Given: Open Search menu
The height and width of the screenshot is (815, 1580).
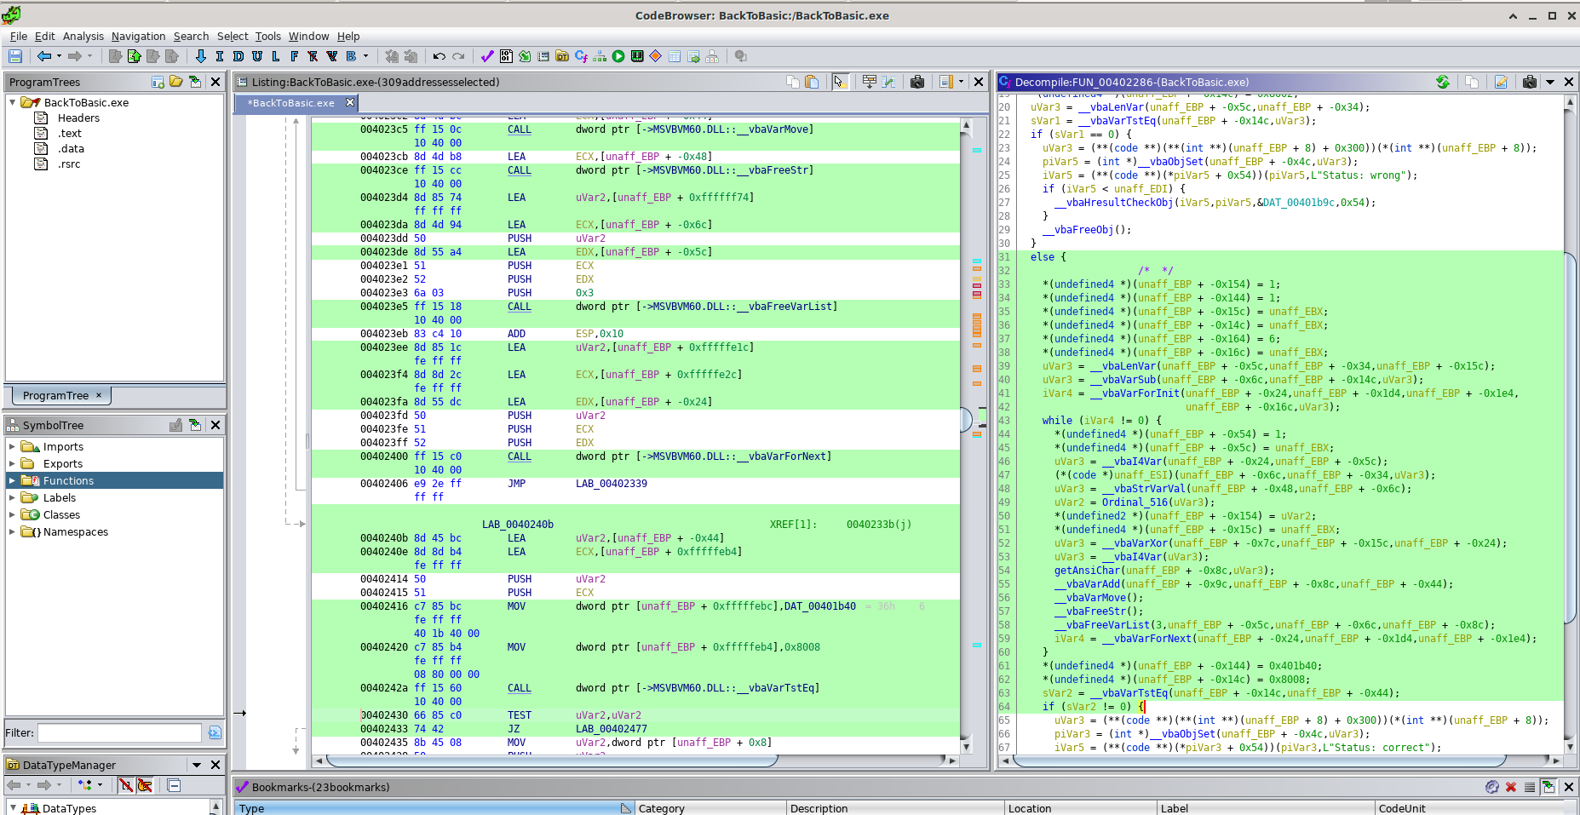Looking at the screenshot, I should pos(191,37).
